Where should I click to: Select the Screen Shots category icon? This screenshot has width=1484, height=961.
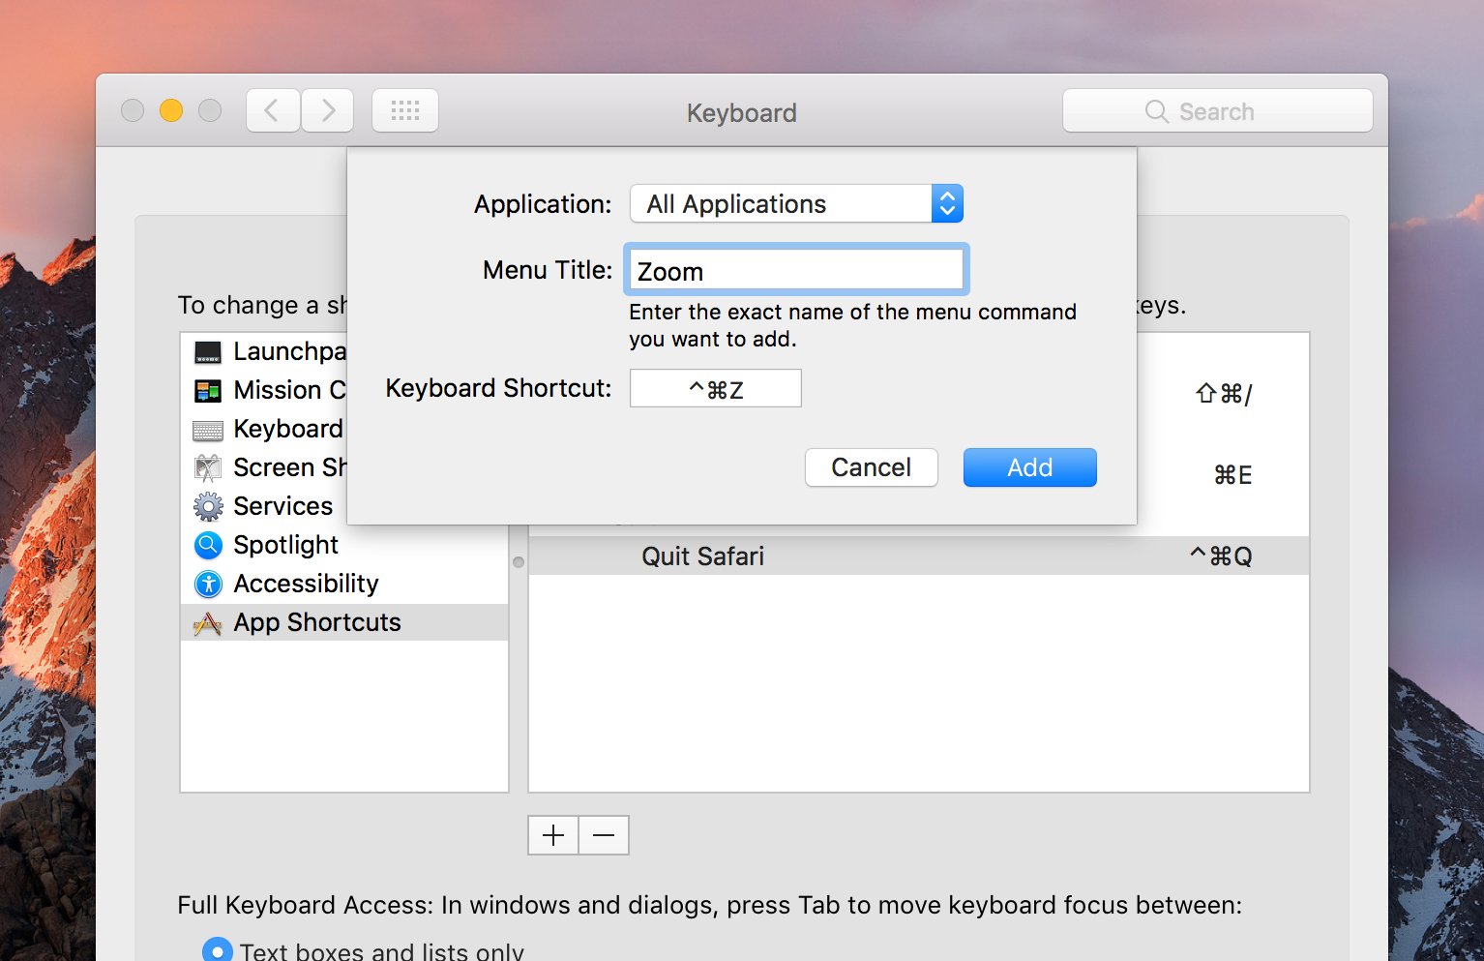(207, 466)
